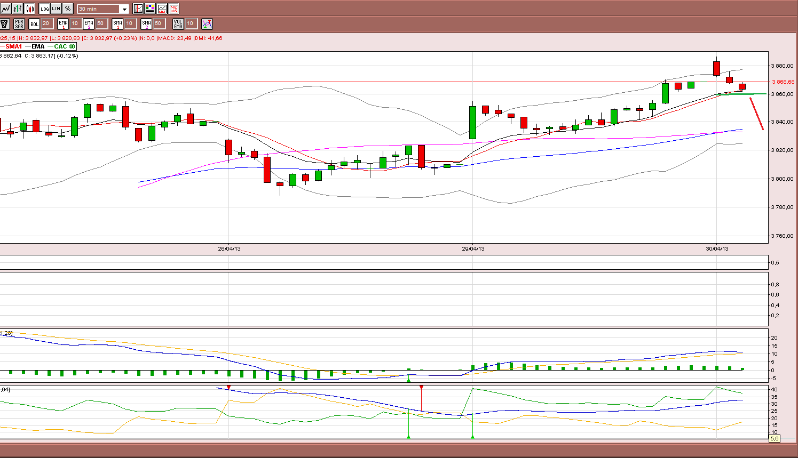The height and width of the screenshot is (458, 798).
Task: Toggle the LOG scale button
Action: coord(45,9)
